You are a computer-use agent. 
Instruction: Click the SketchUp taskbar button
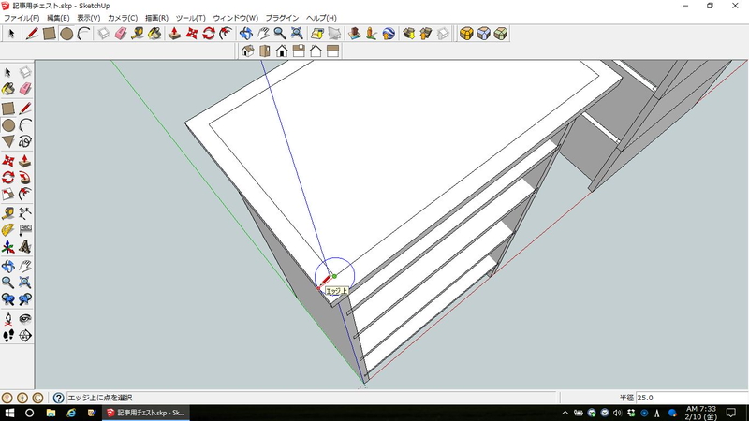(x=145, y=413)
